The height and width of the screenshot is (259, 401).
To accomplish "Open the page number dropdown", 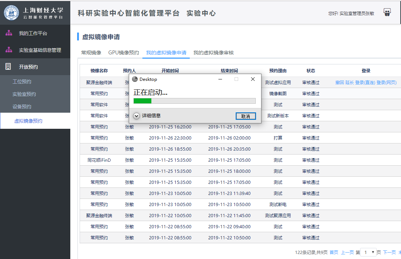I will (x=368, y=252).
